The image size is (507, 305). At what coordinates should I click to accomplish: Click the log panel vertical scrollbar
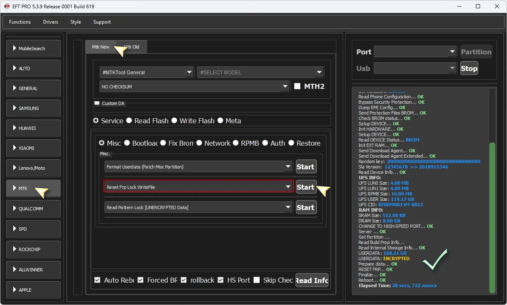click(492, 216)
